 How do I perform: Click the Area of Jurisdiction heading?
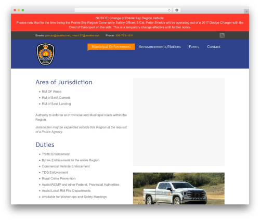64,82
